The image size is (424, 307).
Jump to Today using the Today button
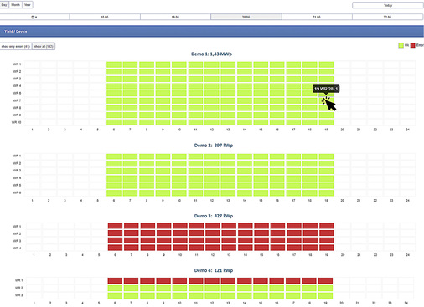pyautogui.click(x=388, y=5)
